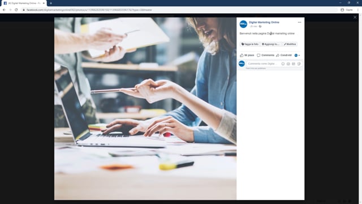Attach a photo using the comment camera icon
This screenshot has height=204, width=362.
point(288,64)
